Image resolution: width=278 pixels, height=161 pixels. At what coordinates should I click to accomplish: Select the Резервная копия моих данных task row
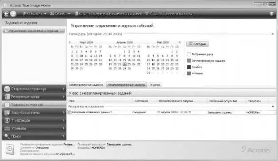pyautogui.click(x=171, y=112)
